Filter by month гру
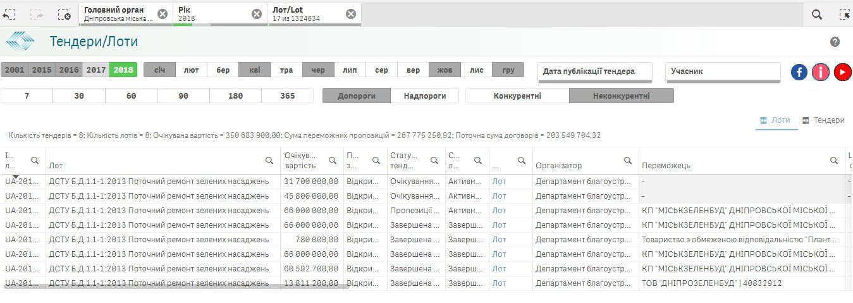Screen dimensions: 853x303 [508, 70]
